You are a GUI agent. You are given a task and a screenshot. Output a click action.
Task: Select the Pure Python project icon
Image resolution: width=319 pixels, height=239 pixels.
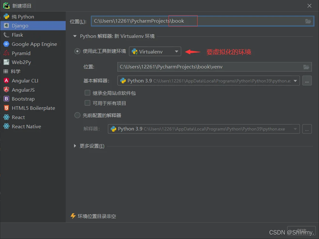tap(6, 17)
